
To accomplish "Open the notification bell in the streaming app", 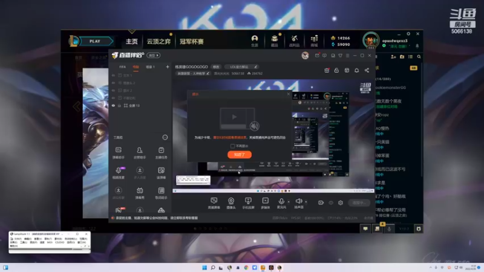I will (x=356, y=70).
